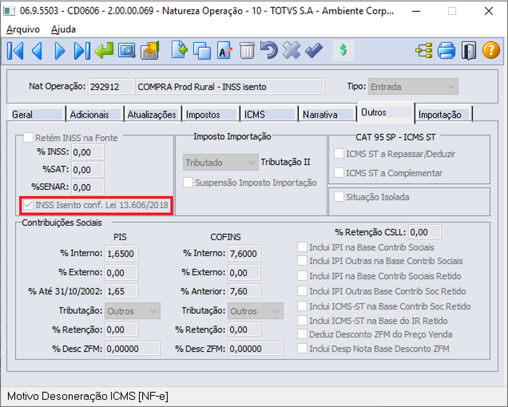Click the trash can delete icon
Screen dimensions: 508x407
click(247, 51)
